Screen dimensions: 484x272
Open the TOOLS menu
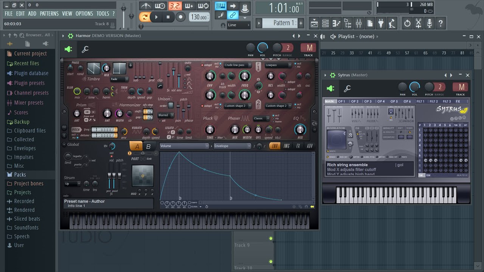click(102, 14)
